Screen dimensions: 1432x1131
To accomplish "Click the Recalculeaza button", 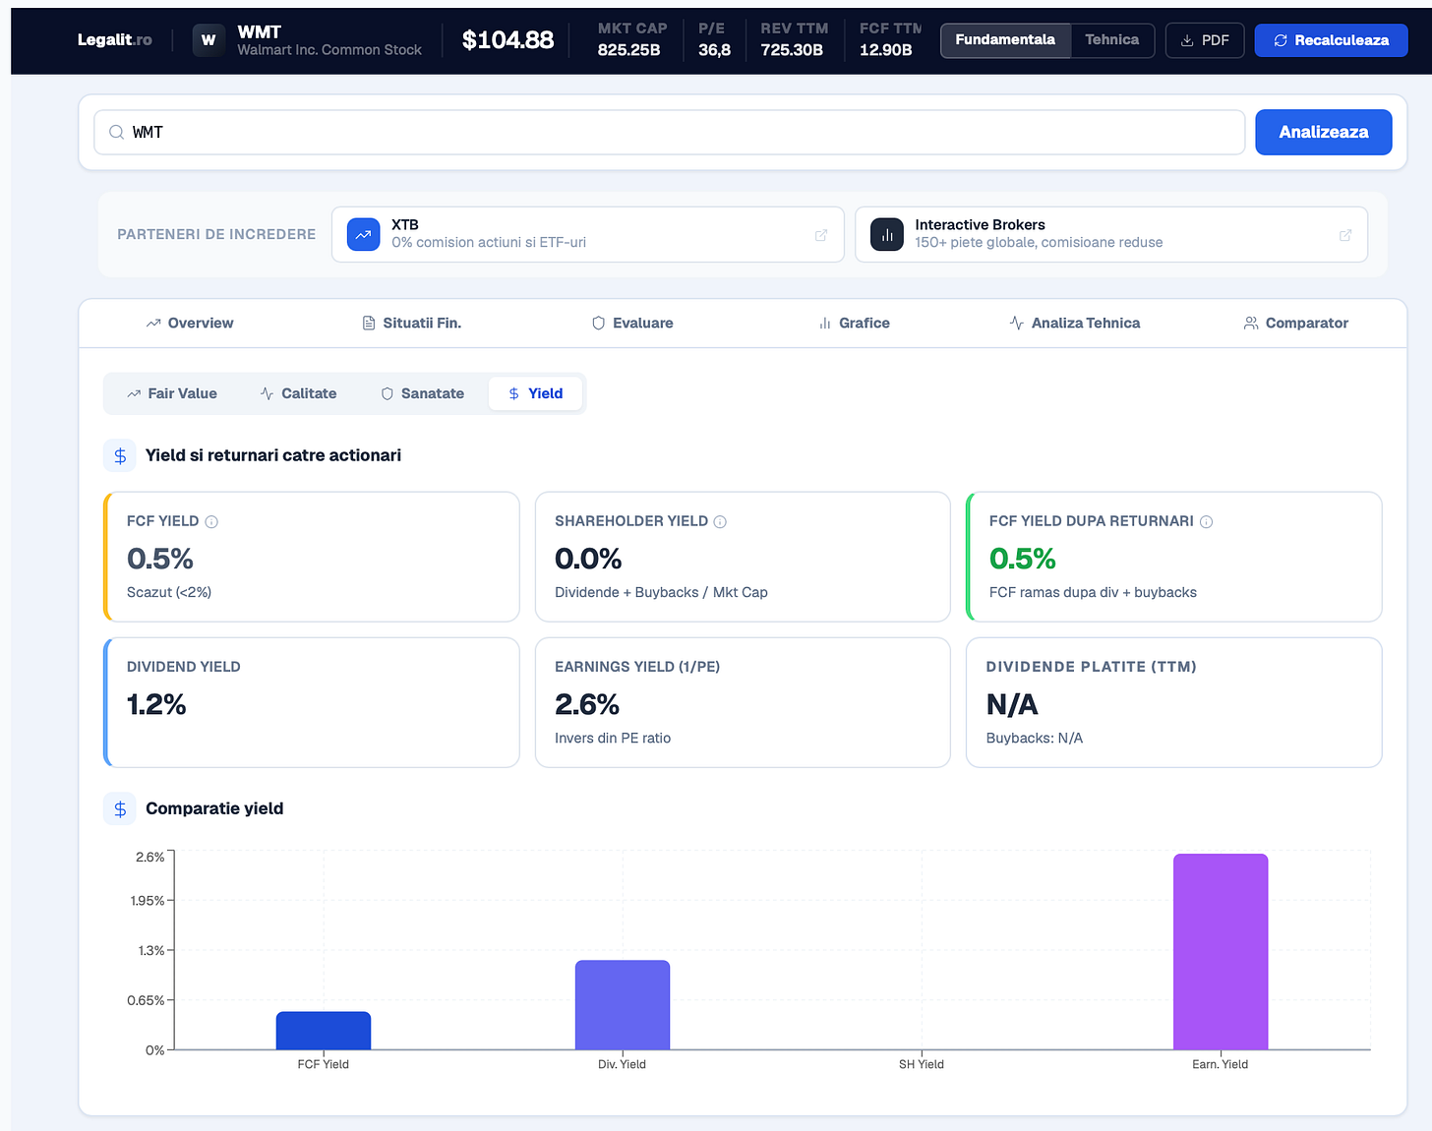I will [x=1331, y=40].
